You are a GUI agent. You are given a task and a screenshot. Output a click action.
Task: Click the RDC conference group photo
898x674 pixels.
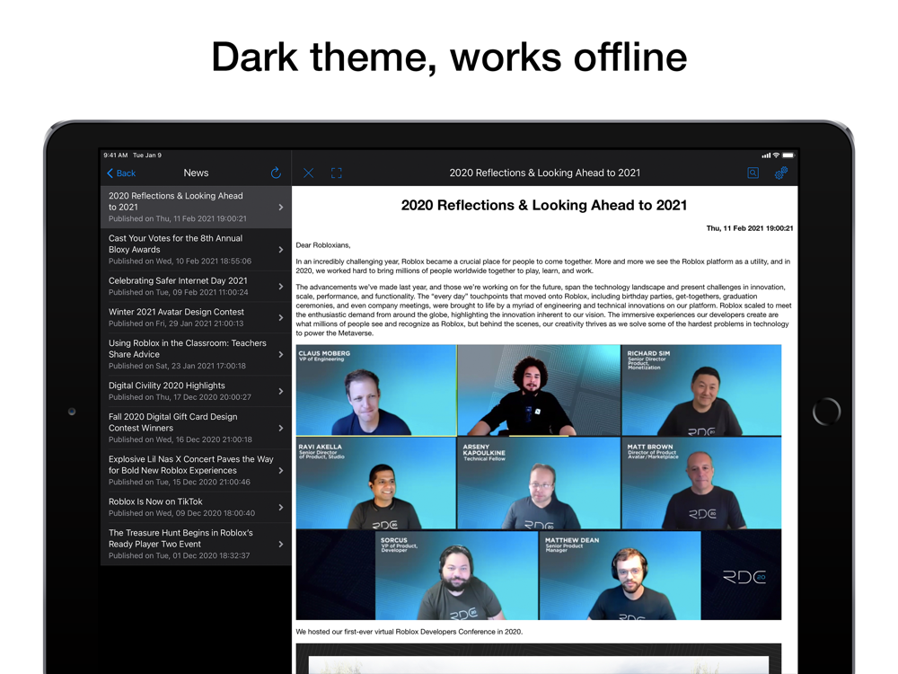tap(538, 482)
